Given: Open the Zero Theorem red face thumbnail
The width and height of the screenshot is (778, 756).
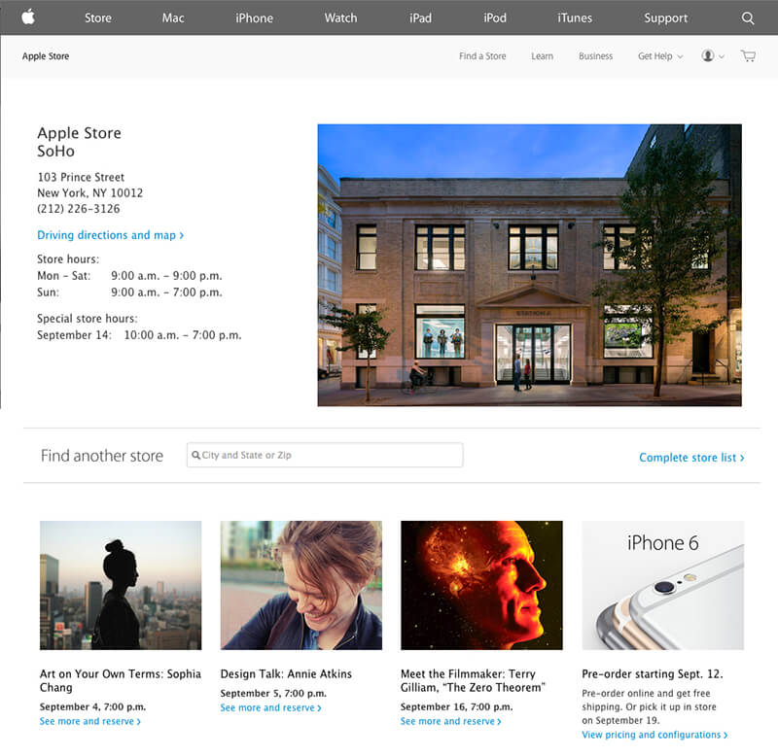Looking at the screenshot, I should tap(481, 585).
